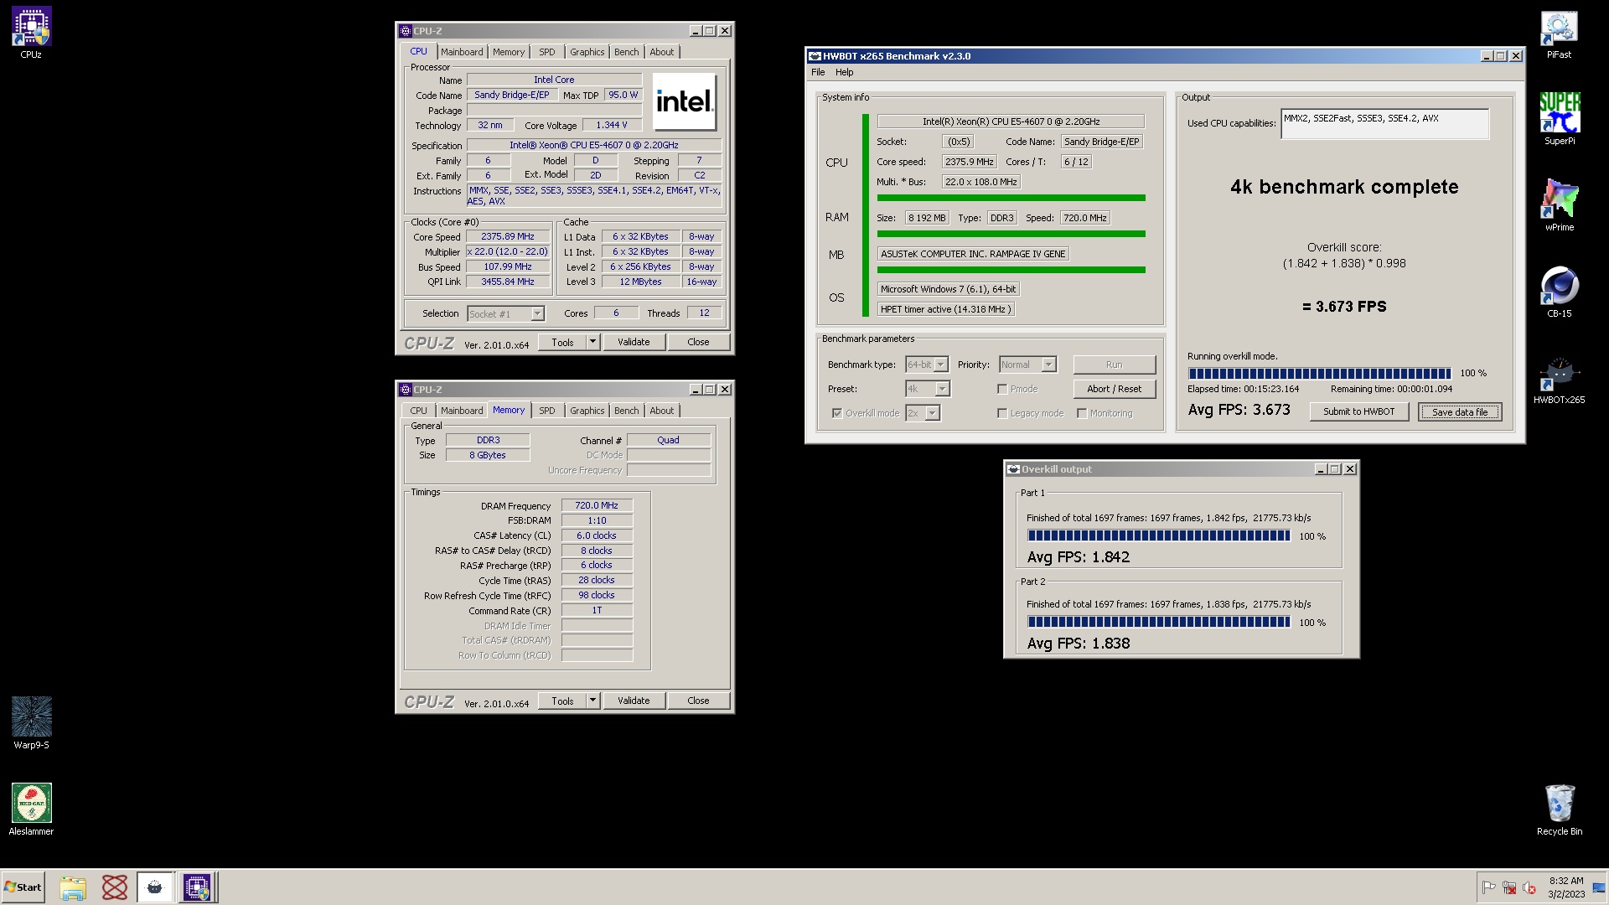Image resolution: width=1609 pixels, height=905 pixels.
Task: Click the Action Center flag tray icon
Action: coord(1489,887)
